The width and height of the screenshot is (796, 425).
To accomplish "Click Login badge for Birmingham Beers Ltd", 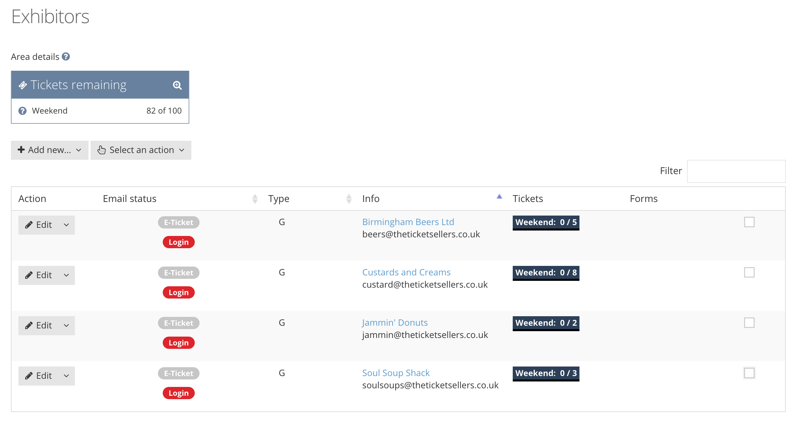I will point(178,242).
